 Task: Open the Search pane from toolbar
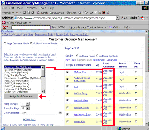point(42,13)
